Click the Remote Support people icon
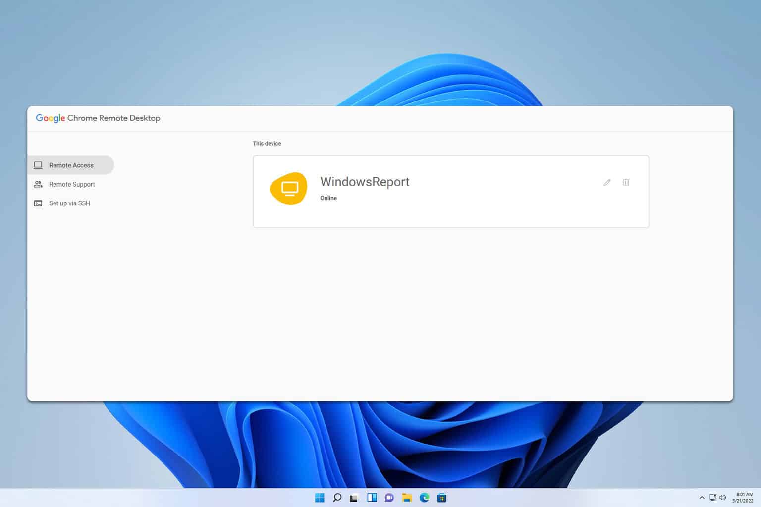Viewport: 761px width, 507px height. point(38,184)
